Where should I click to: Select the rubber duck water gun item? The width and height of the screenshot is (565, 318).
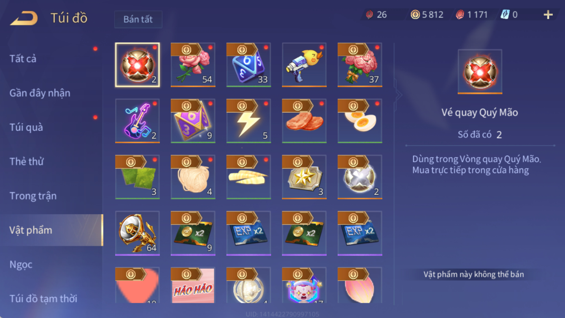(304, 65)
